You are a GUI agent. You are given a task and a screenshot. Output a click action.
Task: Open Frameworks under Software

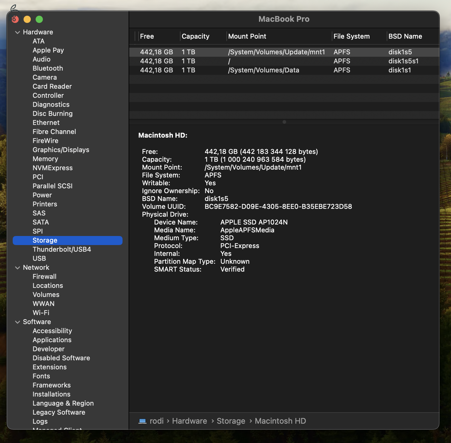pos(52,385)
